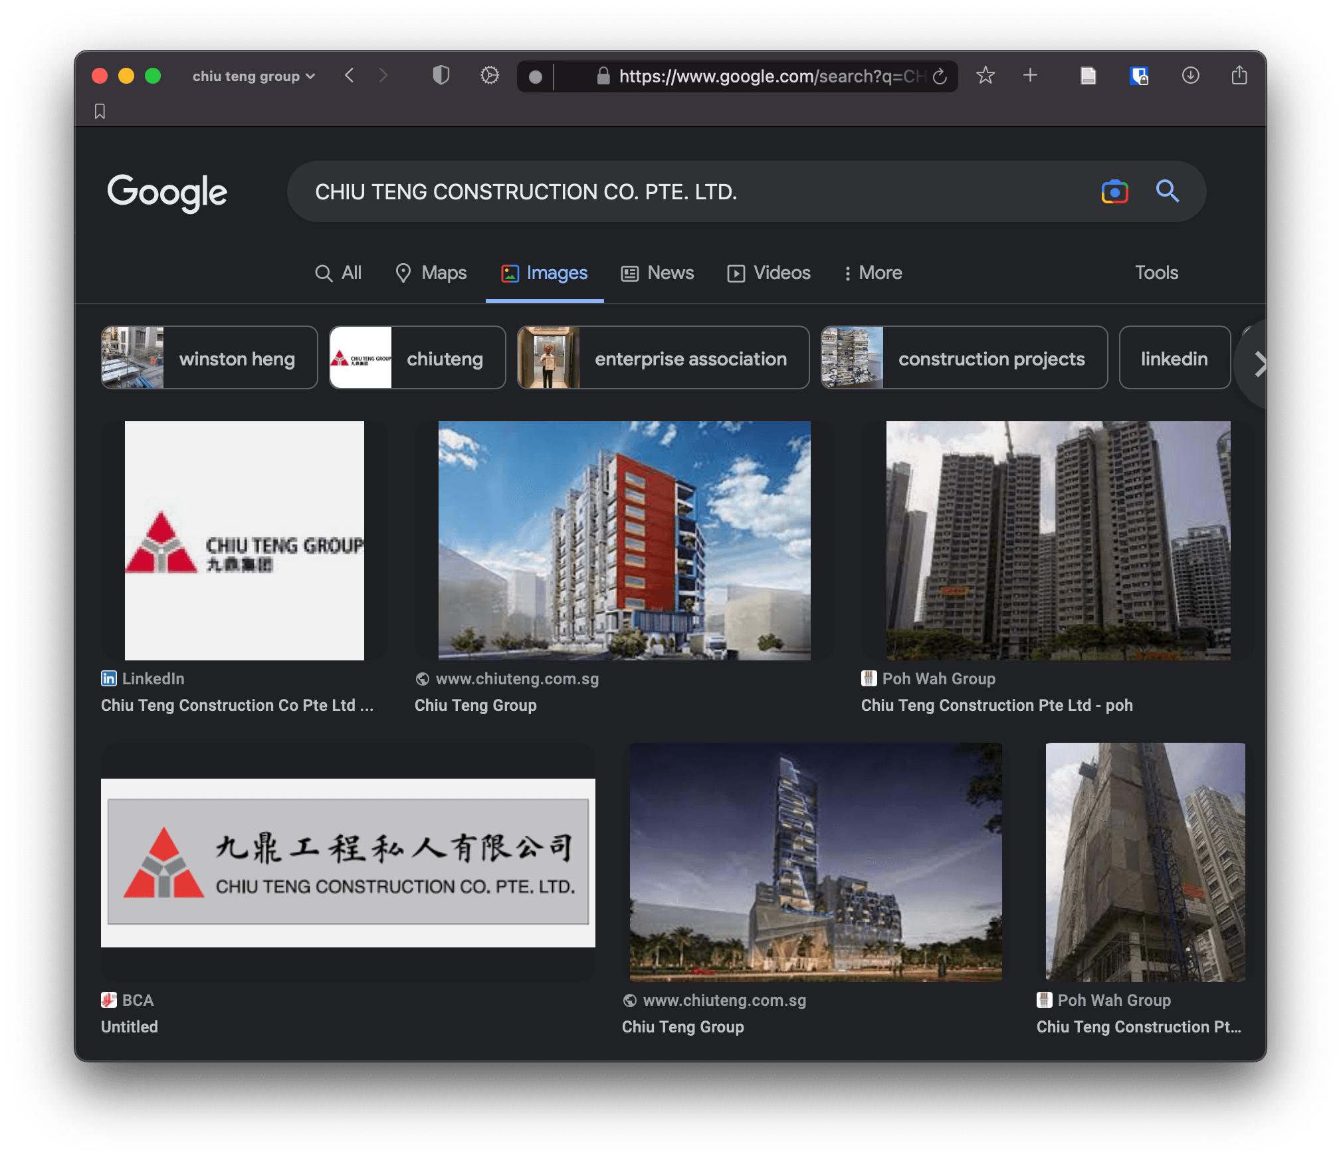Click the circular dot icon in the address bar

click(535, 76)
